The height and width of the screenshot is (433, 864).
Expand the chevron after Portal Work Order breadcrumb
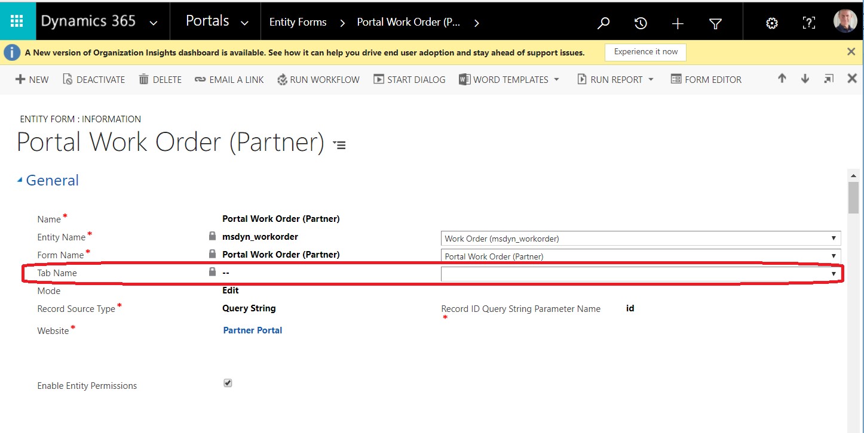click(x=476, y=23)
